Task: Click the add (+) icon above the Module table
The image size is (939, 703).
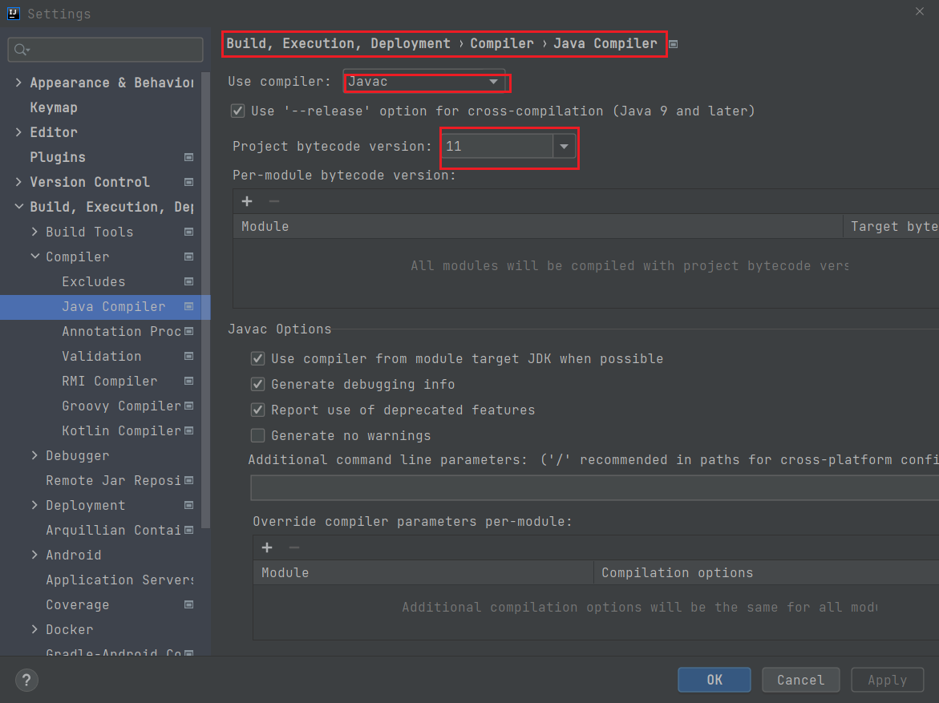Action: [246, 201]
